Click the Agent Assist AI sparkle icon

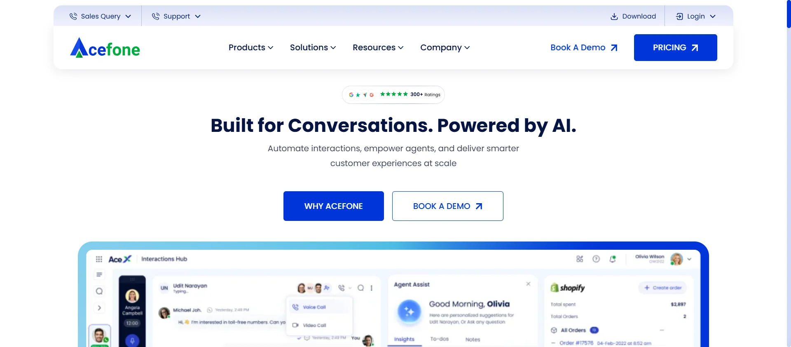pos(409,312)
